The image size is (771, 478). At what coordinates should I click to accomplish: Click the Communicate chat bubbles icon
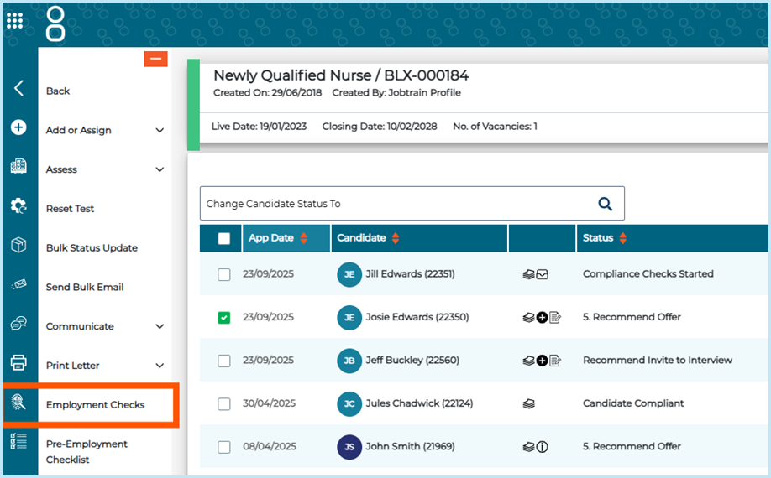coord(18,324)
